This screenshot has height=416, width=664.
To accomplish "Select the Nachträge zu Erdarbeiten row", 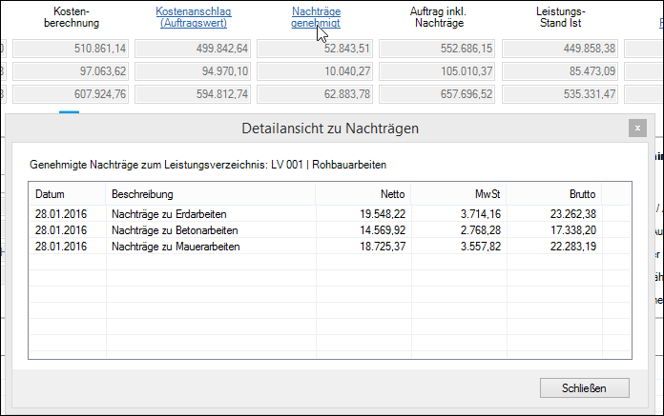I will [x=329, y=213].
